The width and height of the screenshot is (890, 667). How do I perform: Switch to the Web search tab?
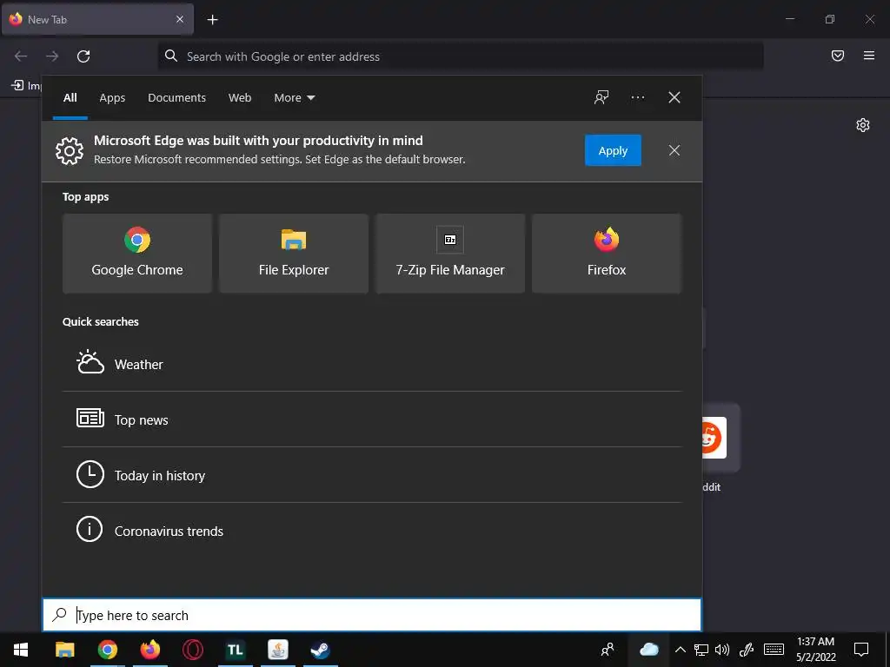(240, 97)
